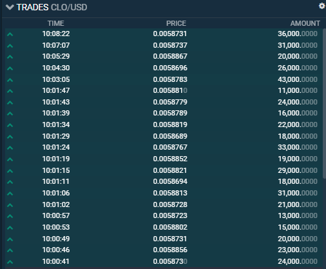Select price 0.0058802
The image size is (326, 269).
pos(170,227)
